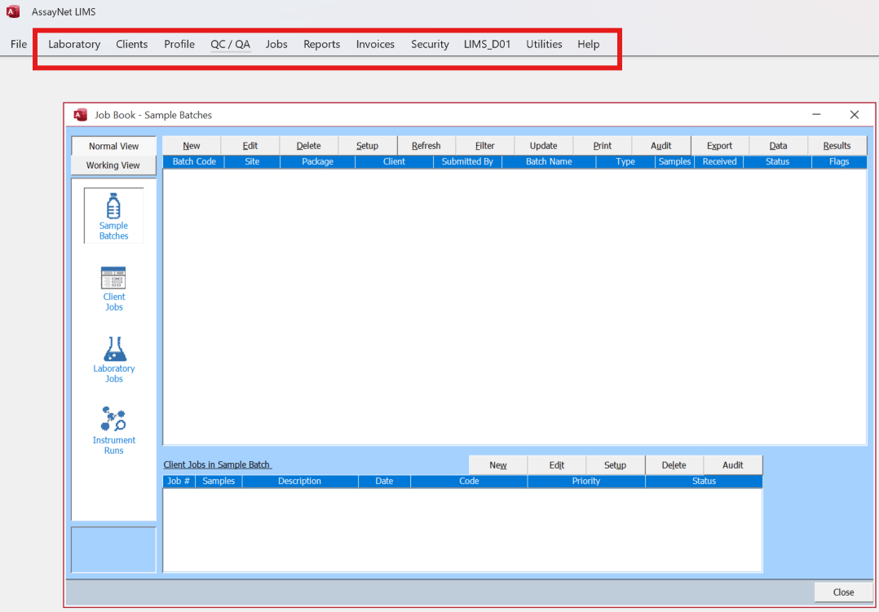Viewport: 879px width, 612px height.
Task: Click Audit in client jobs toolbar
Action: [733, 465]
